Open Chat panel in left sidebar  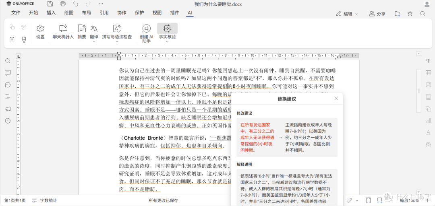click(8, 85)
